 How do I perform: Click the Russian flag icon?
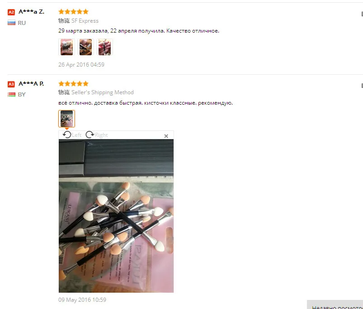pos(11,23)
